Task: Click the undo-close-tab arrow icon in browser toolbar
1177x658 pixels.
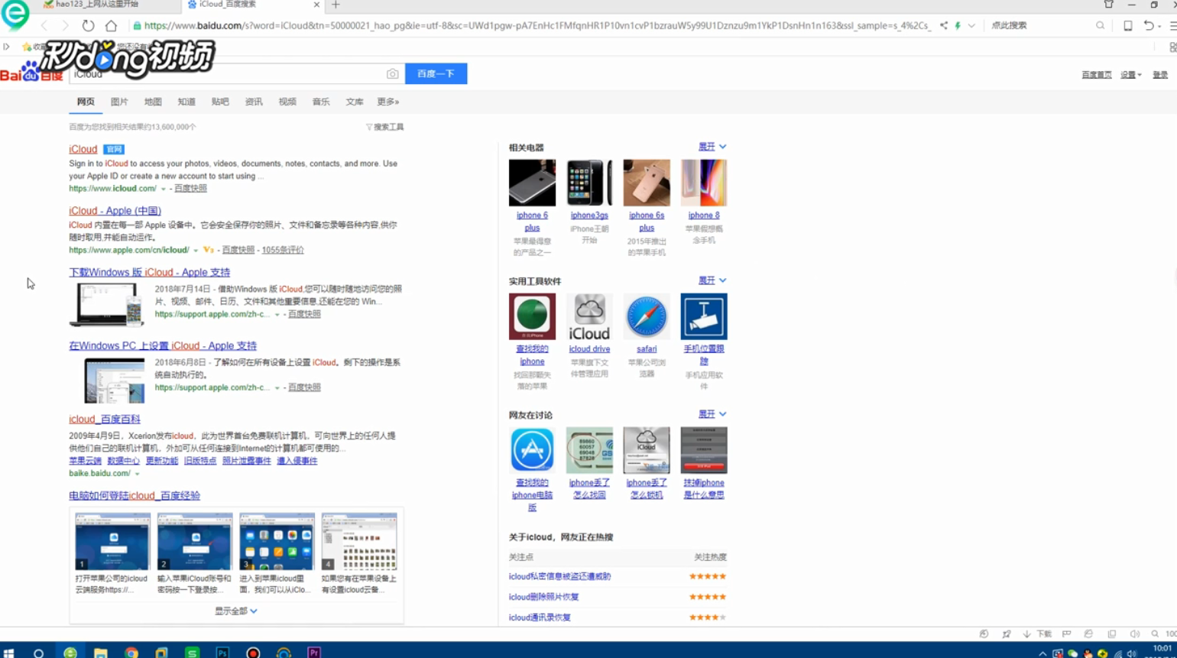Action: tap(1149, 26)
